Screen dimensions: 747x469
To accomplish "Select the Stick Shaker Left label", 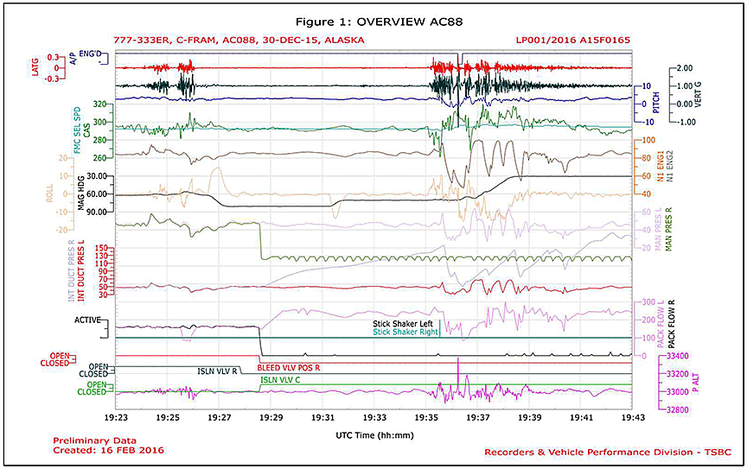I will [405, 322].
